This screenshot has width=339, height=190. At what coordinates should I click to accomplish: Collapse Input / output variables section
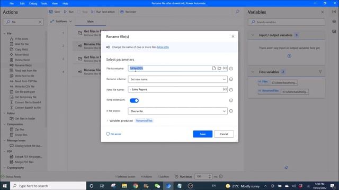click(253, 35)
